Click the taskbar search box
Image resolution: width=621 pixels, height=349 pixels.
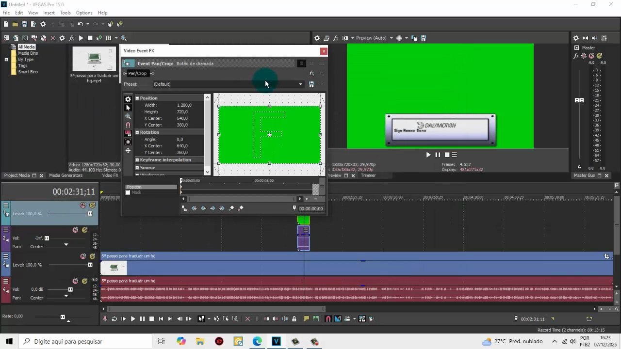point(85,342)
